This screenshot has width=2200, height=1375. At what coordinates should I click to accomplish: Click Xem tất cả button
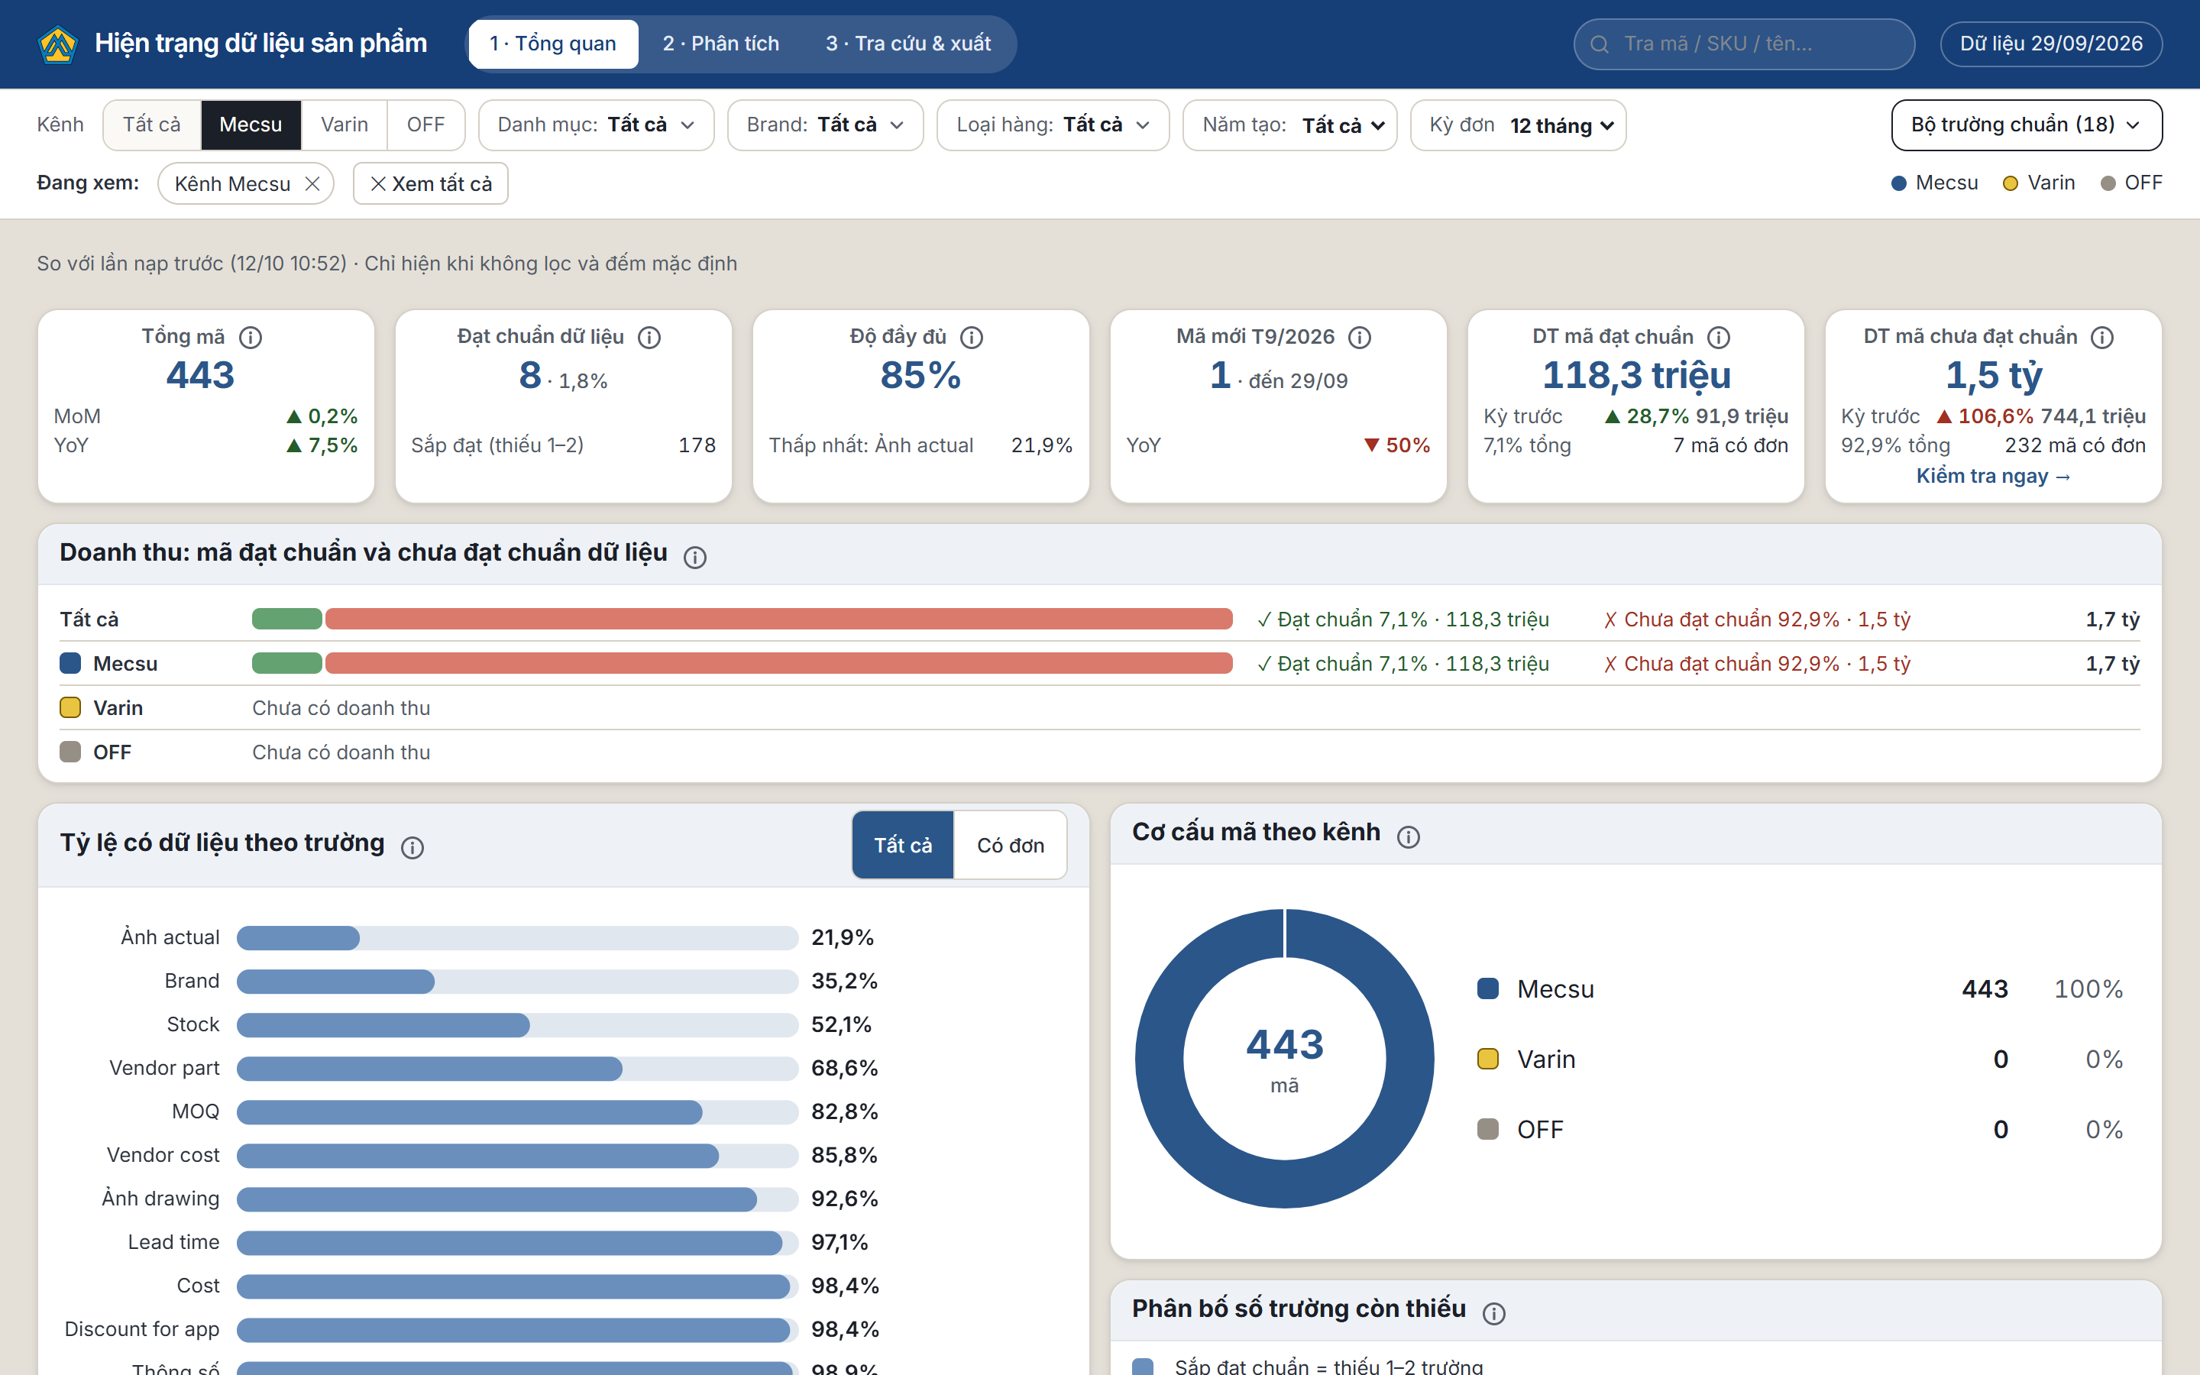430,183
